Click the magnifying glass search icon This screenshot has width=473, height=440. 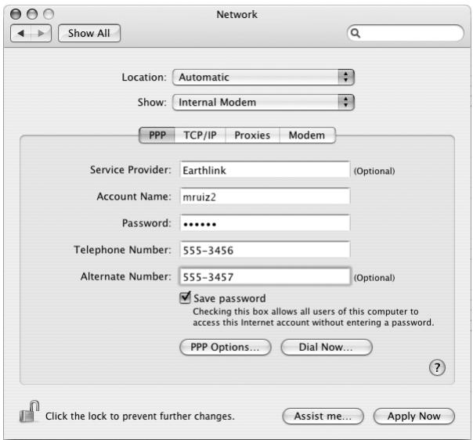[x=356, y=33]
